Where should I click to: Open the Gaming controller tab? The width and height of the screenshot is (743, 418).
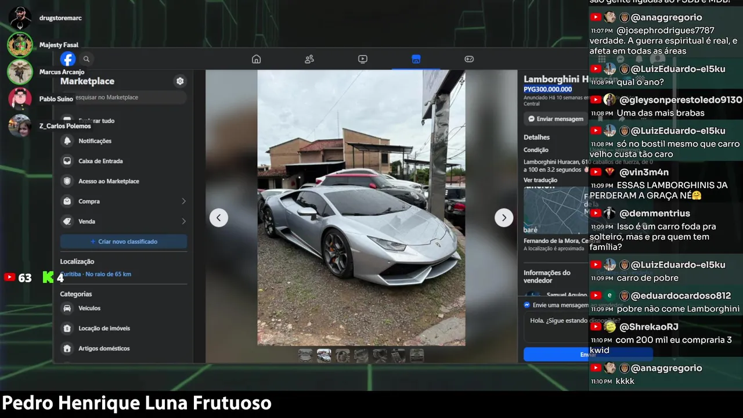(469, 59)
